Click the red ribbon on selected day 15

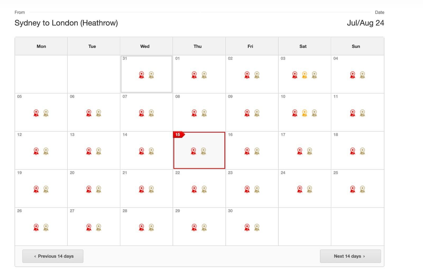coord(194,151)
